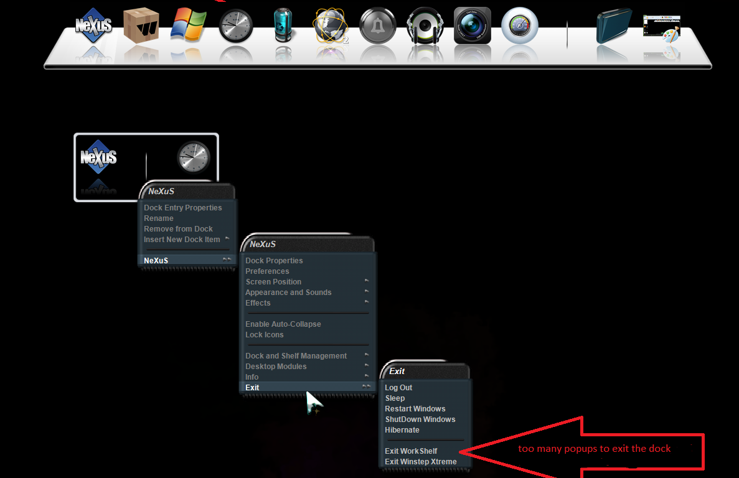
Task: Click the speedometer gauge icon in the dock
Action: pos(520,26)
